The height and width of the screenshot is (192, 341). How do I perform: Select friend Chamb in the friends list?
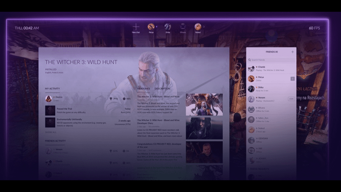click(271, 69)
